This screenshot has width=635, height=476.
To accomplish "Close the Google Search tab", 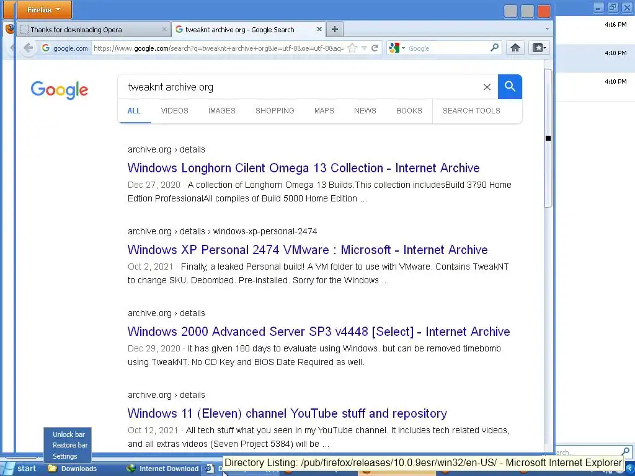I will (319, 29).
